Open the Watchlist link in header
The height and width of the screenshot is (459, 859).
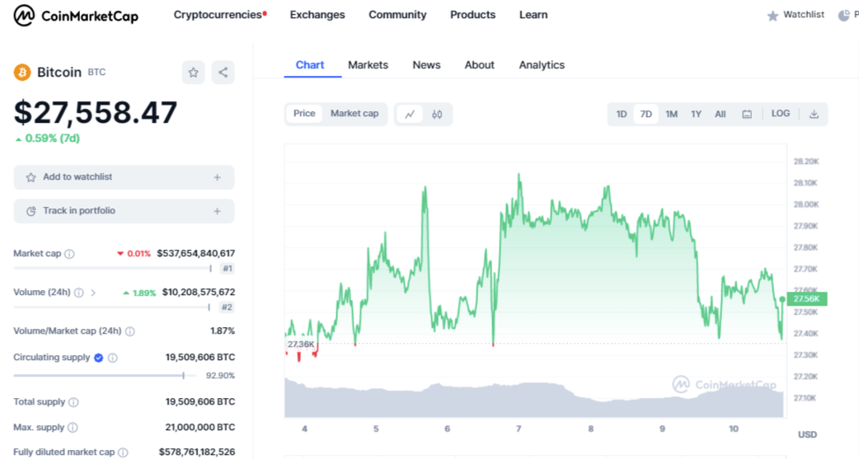(x=804, y=15)
